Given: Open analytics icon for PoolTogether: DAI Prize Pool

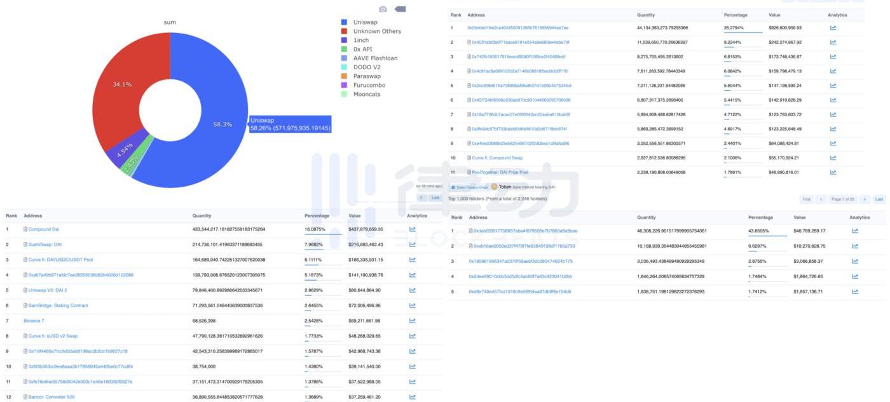Looking at the screenshot, I should point(833,172).
